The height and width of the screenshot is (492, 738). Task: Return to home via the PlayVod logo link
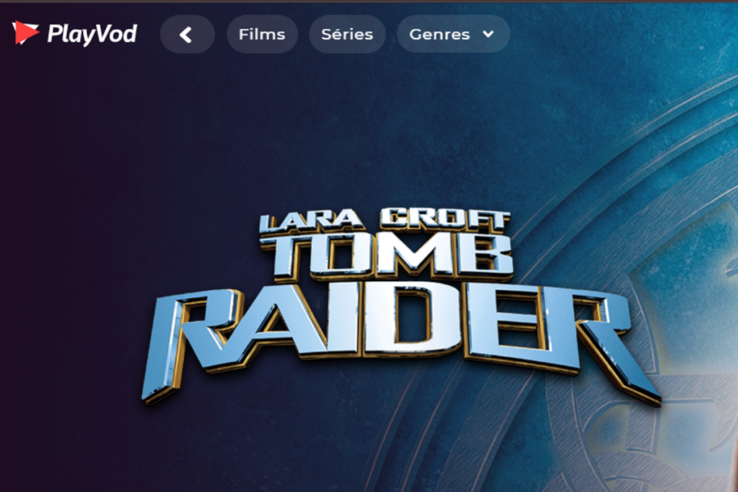74,33
